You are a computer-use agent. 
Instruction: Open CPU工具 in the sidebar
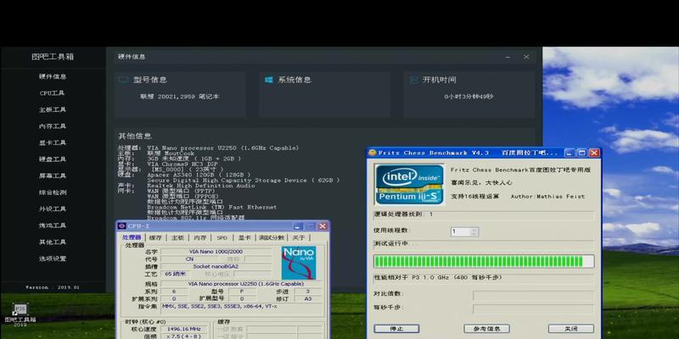(x=53, y=93)
